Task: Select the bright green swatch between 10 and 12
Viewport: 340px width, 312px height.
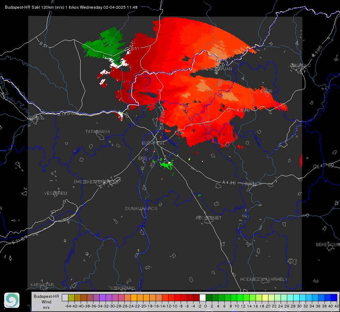Action: tap(240, 297)
